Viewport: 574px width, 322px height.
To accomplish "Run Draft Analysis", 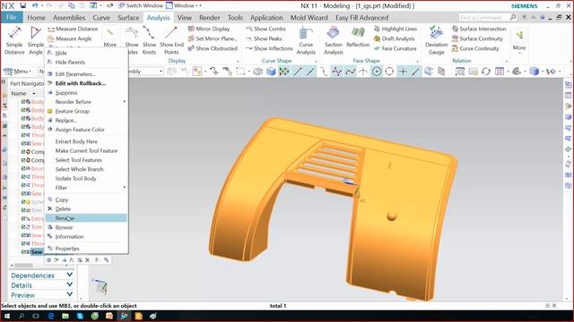I will [x=395, y=38].
